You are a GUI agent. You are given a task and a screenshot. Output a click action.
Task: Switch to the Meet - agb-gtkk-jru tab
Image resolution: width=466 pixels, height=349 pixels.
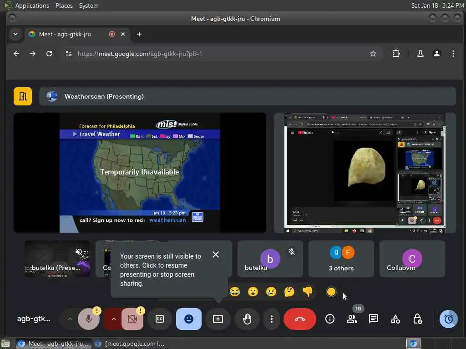76,34
